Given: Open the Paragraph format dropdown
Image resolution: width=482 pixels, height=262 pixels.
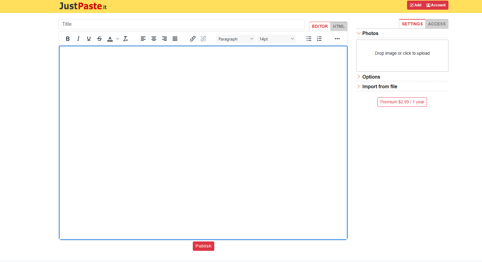Looking at the screenshot, I should point(236,39).
